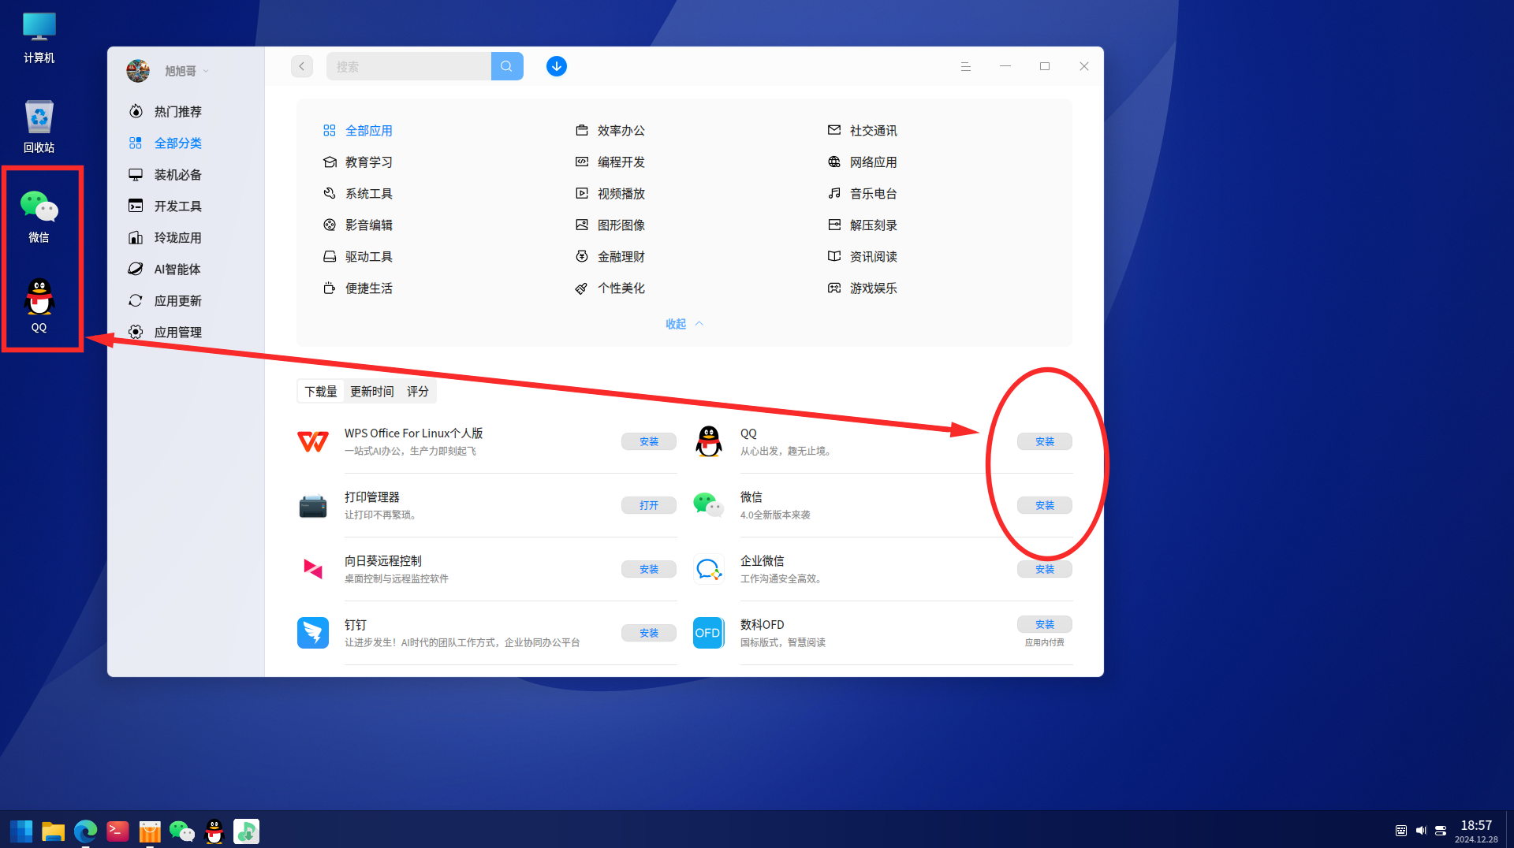Click the 打印管理器 printer icon
Screen dimensions: 1514x848
(313, 505)
